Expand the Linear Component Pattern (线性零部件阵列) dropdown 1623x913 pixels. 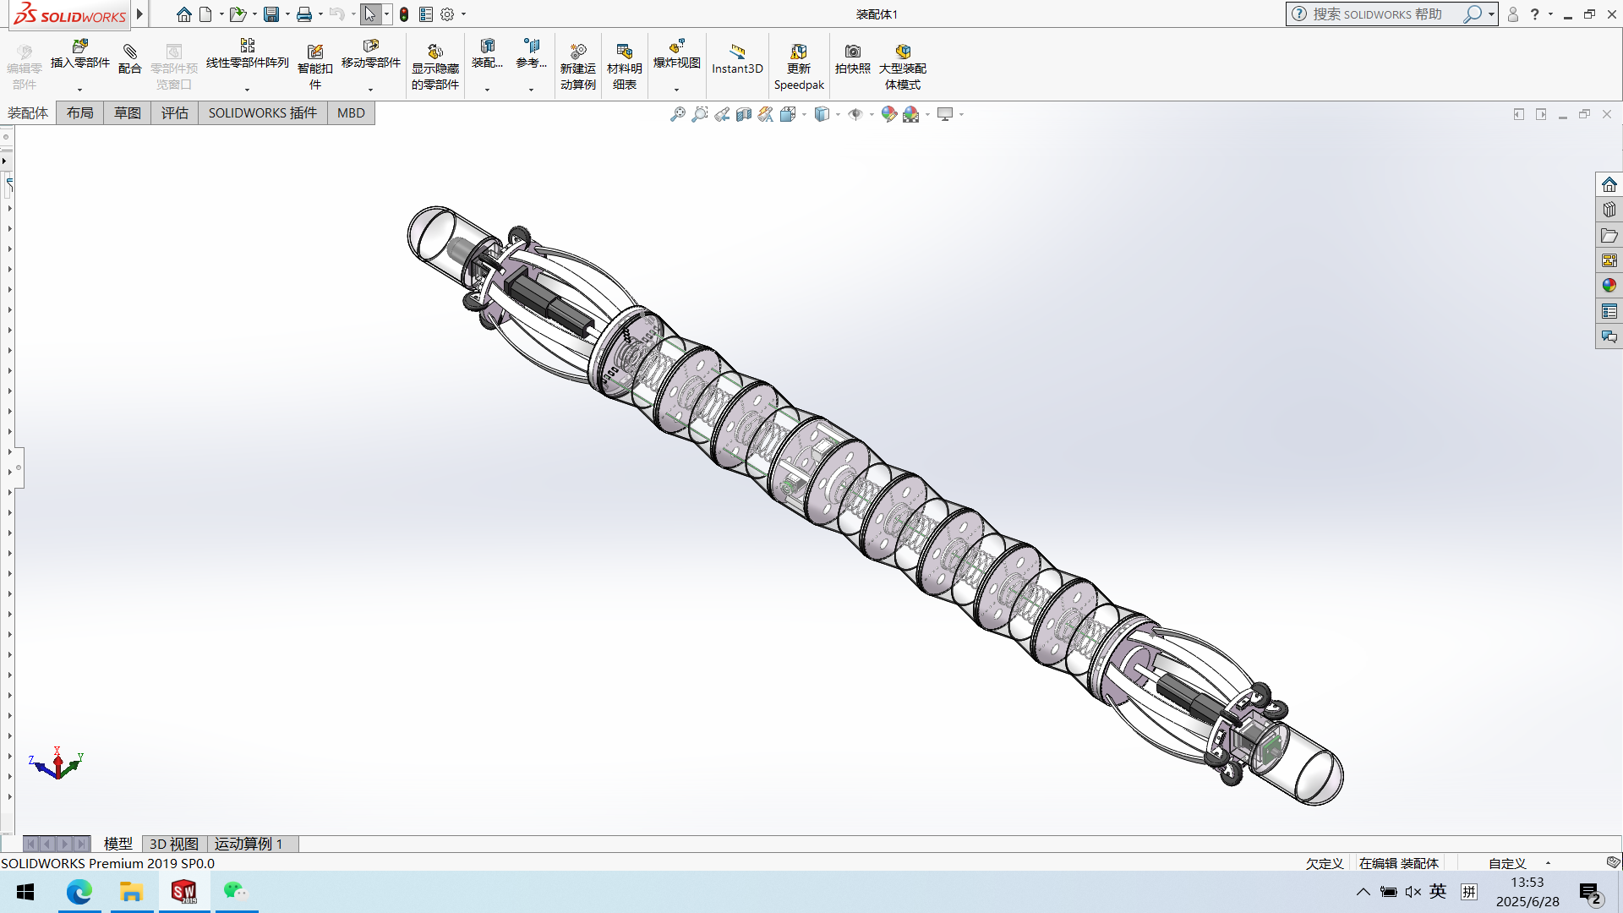pos(247,90)
